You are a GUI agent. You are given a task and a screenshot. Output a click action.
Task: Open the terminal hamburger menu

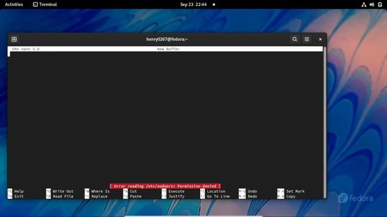tap(307, 39)
